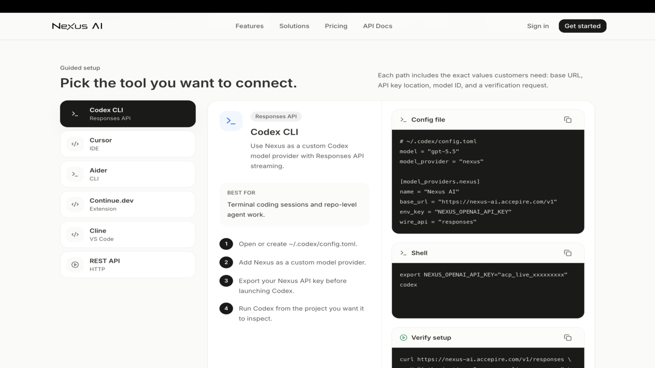
Task: Click the "Add Nexus as a custom model provider." step text
Action: point(302,262)
